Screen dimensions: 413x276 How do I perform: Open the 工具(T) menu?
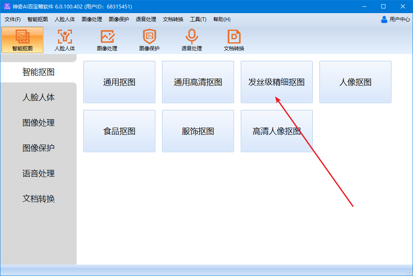pos(198,19)
